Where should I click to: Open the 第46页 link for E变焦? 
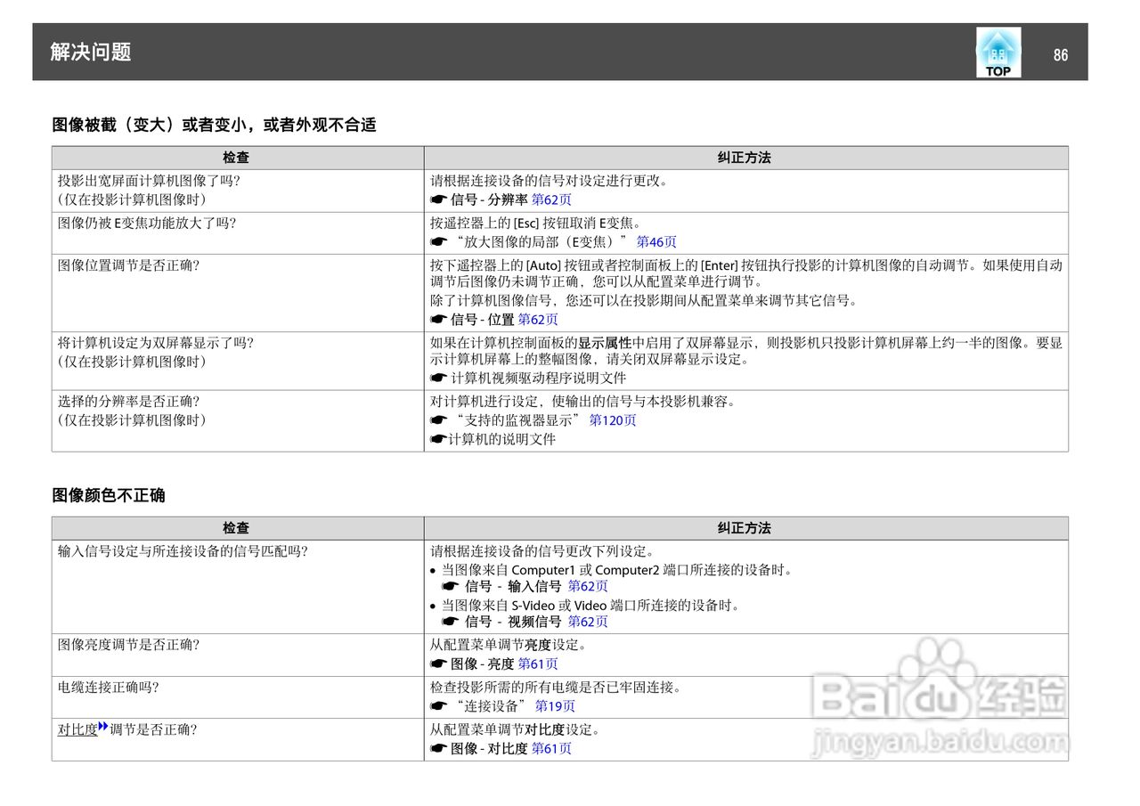point(656,241)
